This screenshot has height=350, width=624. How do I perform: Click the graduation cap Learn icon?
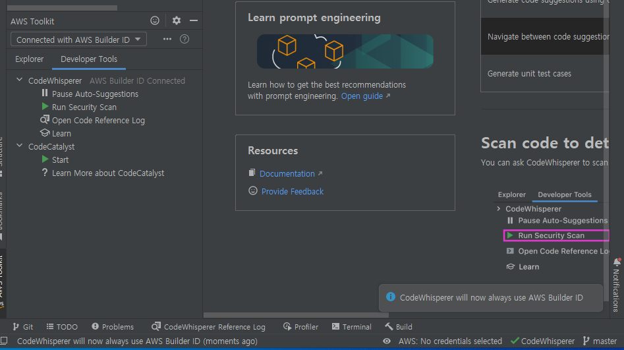[x=45, y=132]
